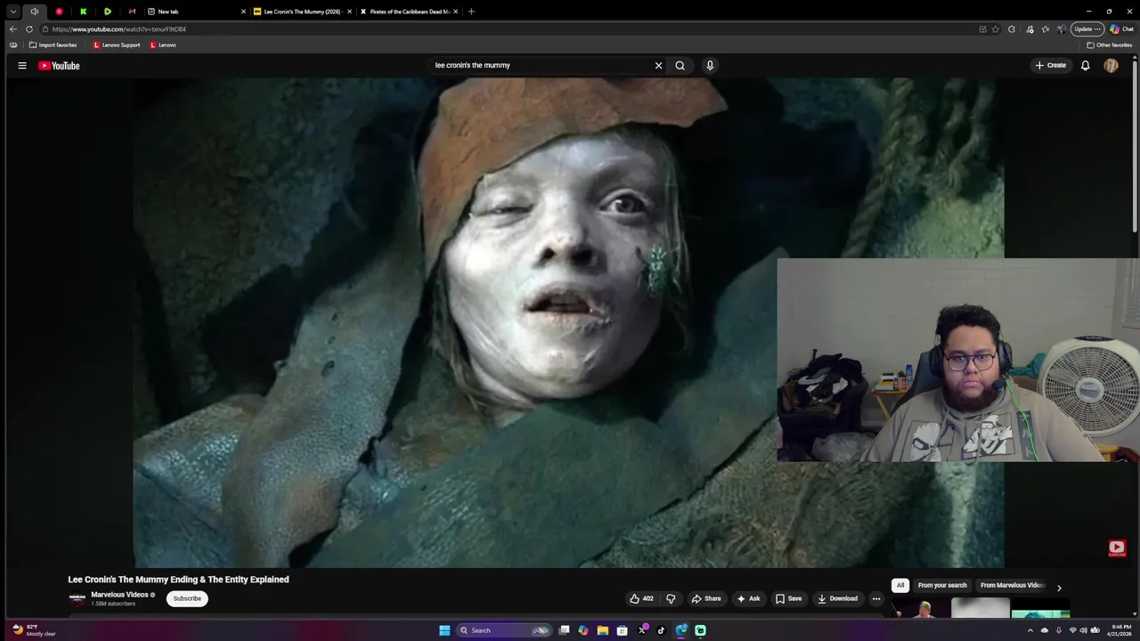Open Copilot app from taskbar
Image resolution: width=1140 pixels, height=641 pixels.
tap(583, 630)
